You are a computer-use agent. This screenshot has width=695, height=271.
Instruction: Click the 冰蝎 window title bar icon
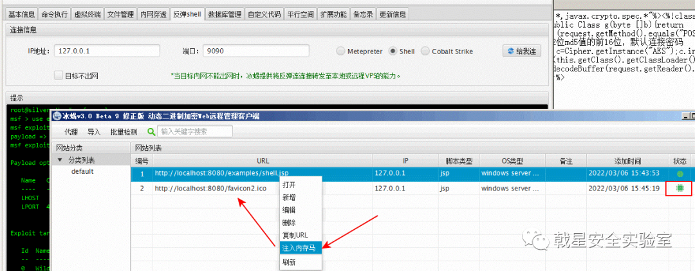pos(57,117)
